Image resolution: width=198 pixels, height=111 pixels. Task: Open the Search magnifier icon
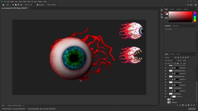click(x=188, y=5)
